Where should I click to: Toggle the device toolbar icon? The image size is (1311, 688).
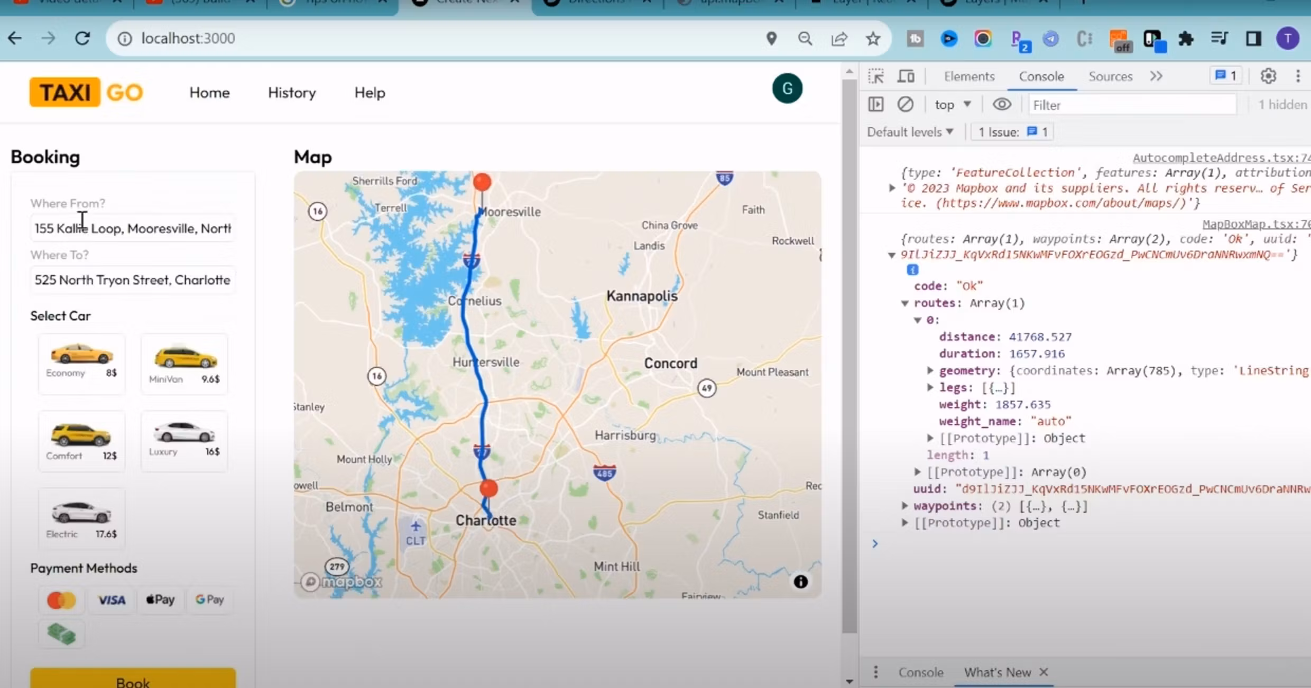pos(906,76)
